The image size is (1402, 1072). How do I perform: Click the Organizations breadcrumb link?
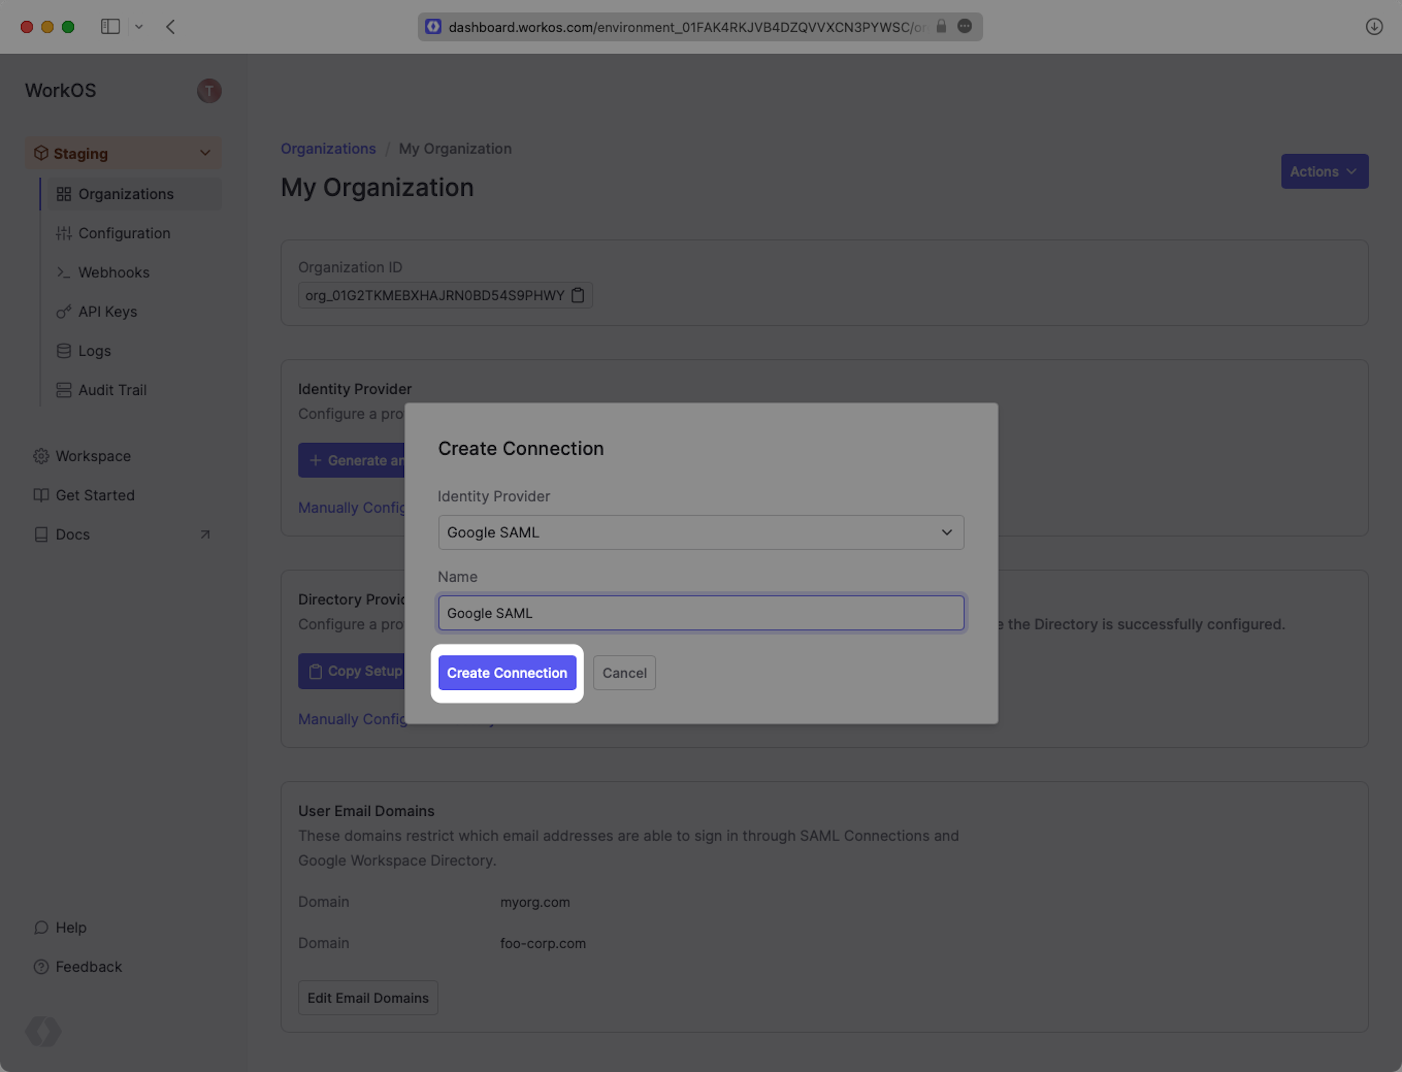(x=328, y=149)
